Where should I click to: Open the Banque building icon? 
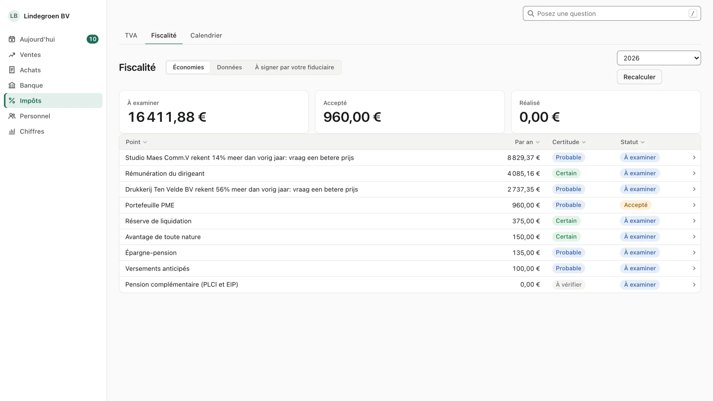[x=12, y=85]
